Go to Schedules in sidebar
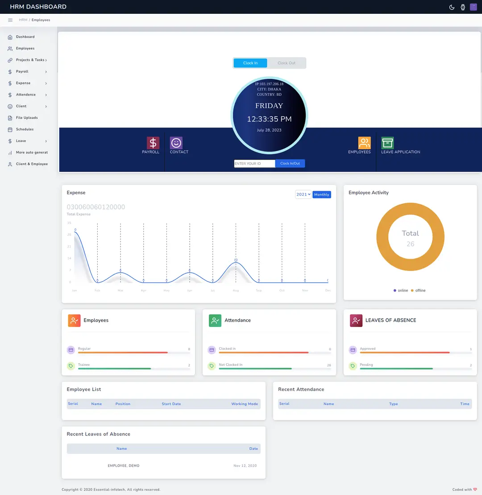Image resolution: width=482 pixels, height=495 pixels. coord(25,130)
